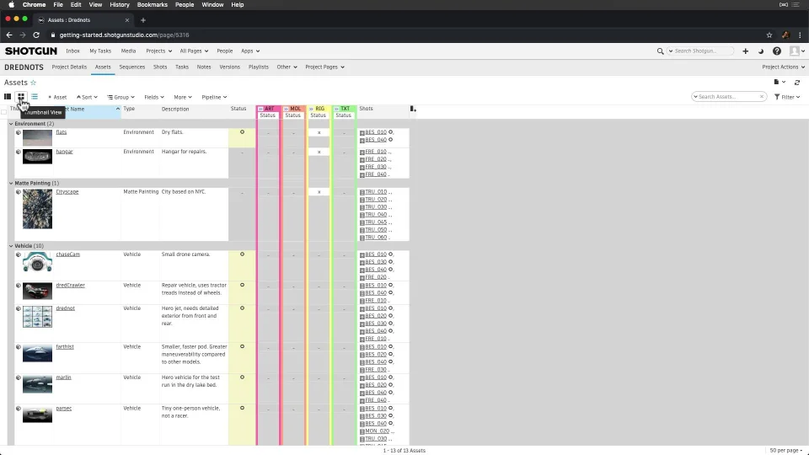
Task: Open the My Tasks link
Action: (x=100, y=51)
